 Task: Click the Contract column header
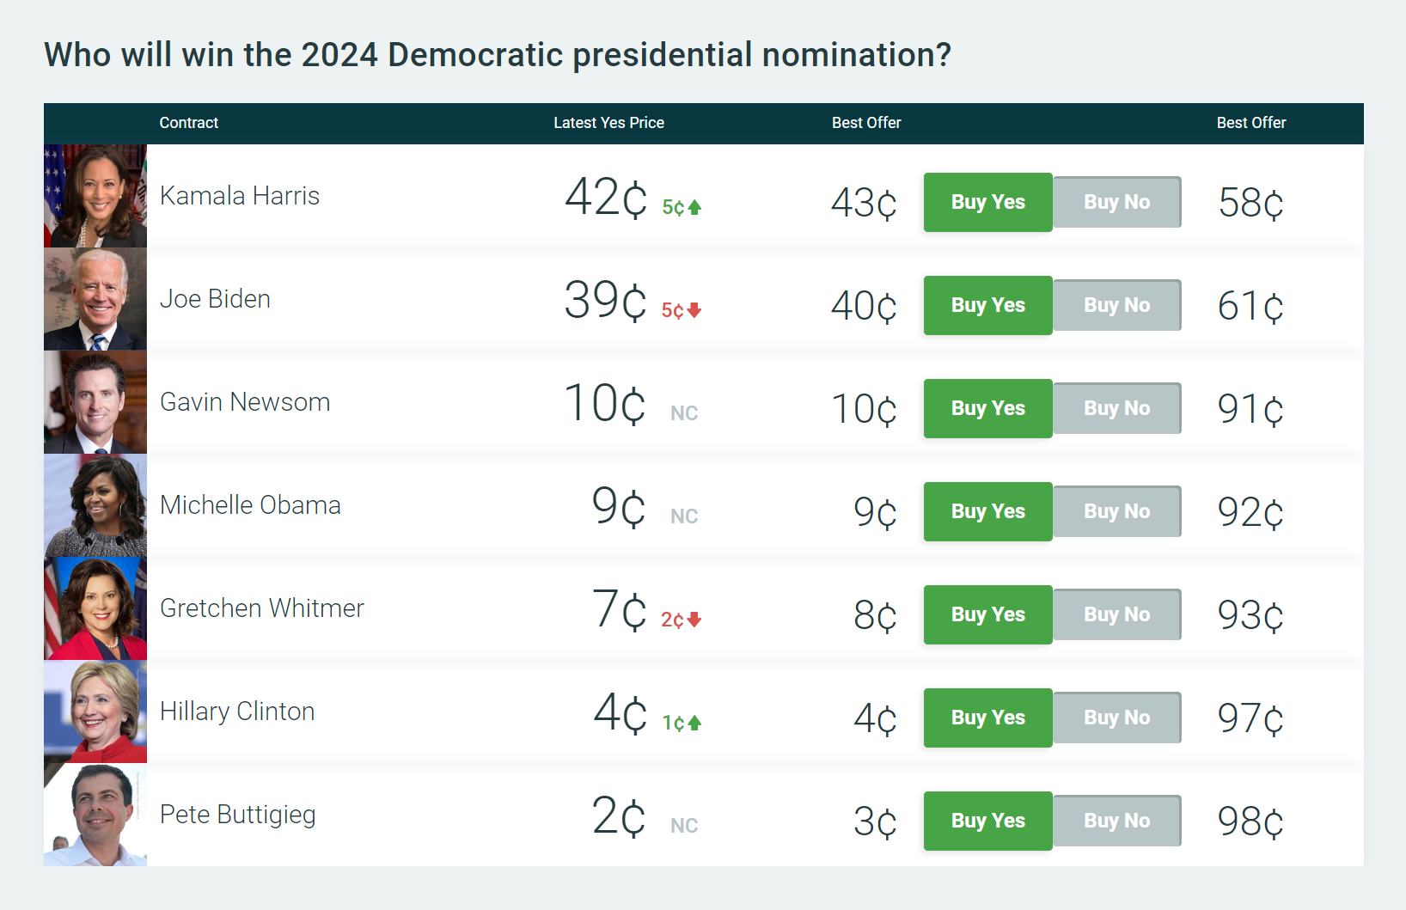coord(188,123)
